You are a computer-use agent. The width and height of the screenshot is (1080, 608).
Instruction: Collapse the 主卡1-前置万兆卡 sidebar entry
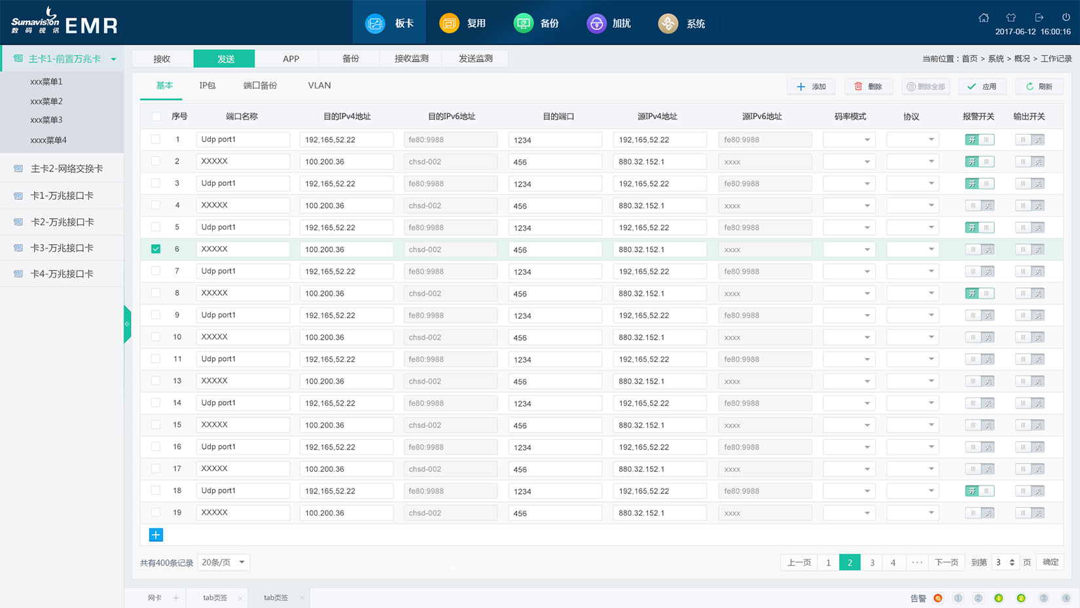click(x=113, y=58)
